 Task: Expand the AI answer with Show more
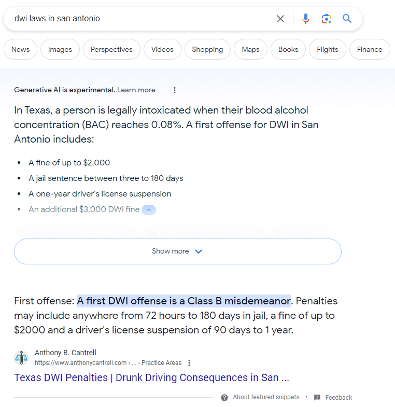click(x=177, y=251)
